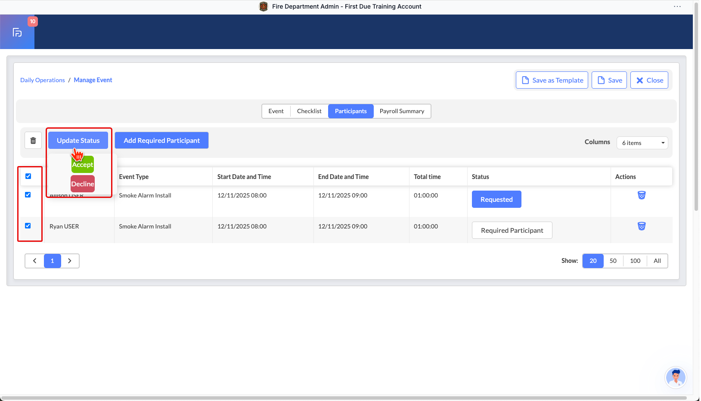
Task: Go to the next page arrow
Action: 70,261
